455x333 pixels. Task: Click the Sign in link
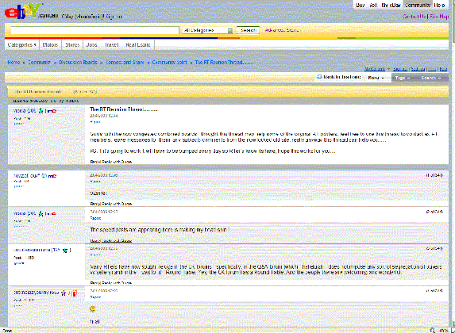[114, 17]
